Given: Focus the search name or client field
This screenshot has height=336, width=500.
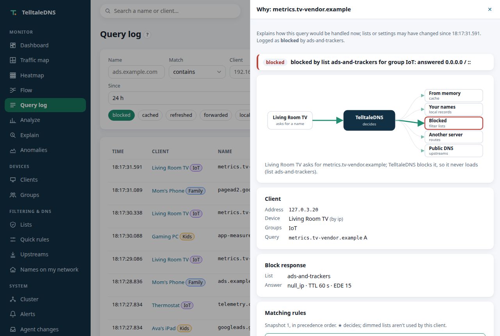Looking at the screenshot, I should 170,11.
